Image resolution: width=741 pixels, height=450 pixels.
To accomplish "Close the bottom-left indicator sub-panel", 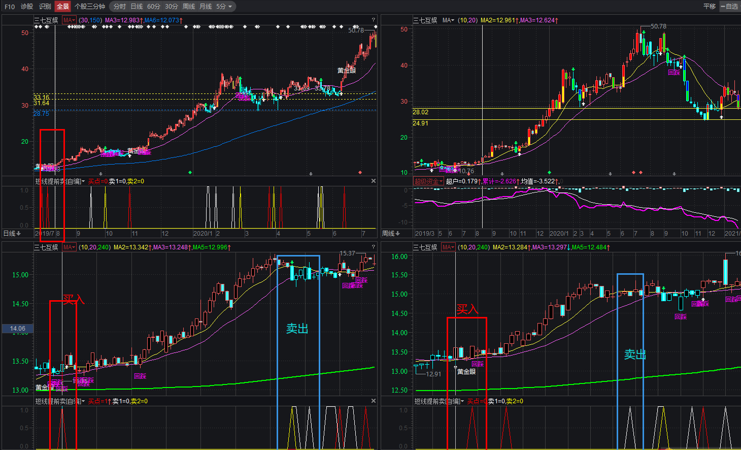I will (x=374, y=401).
